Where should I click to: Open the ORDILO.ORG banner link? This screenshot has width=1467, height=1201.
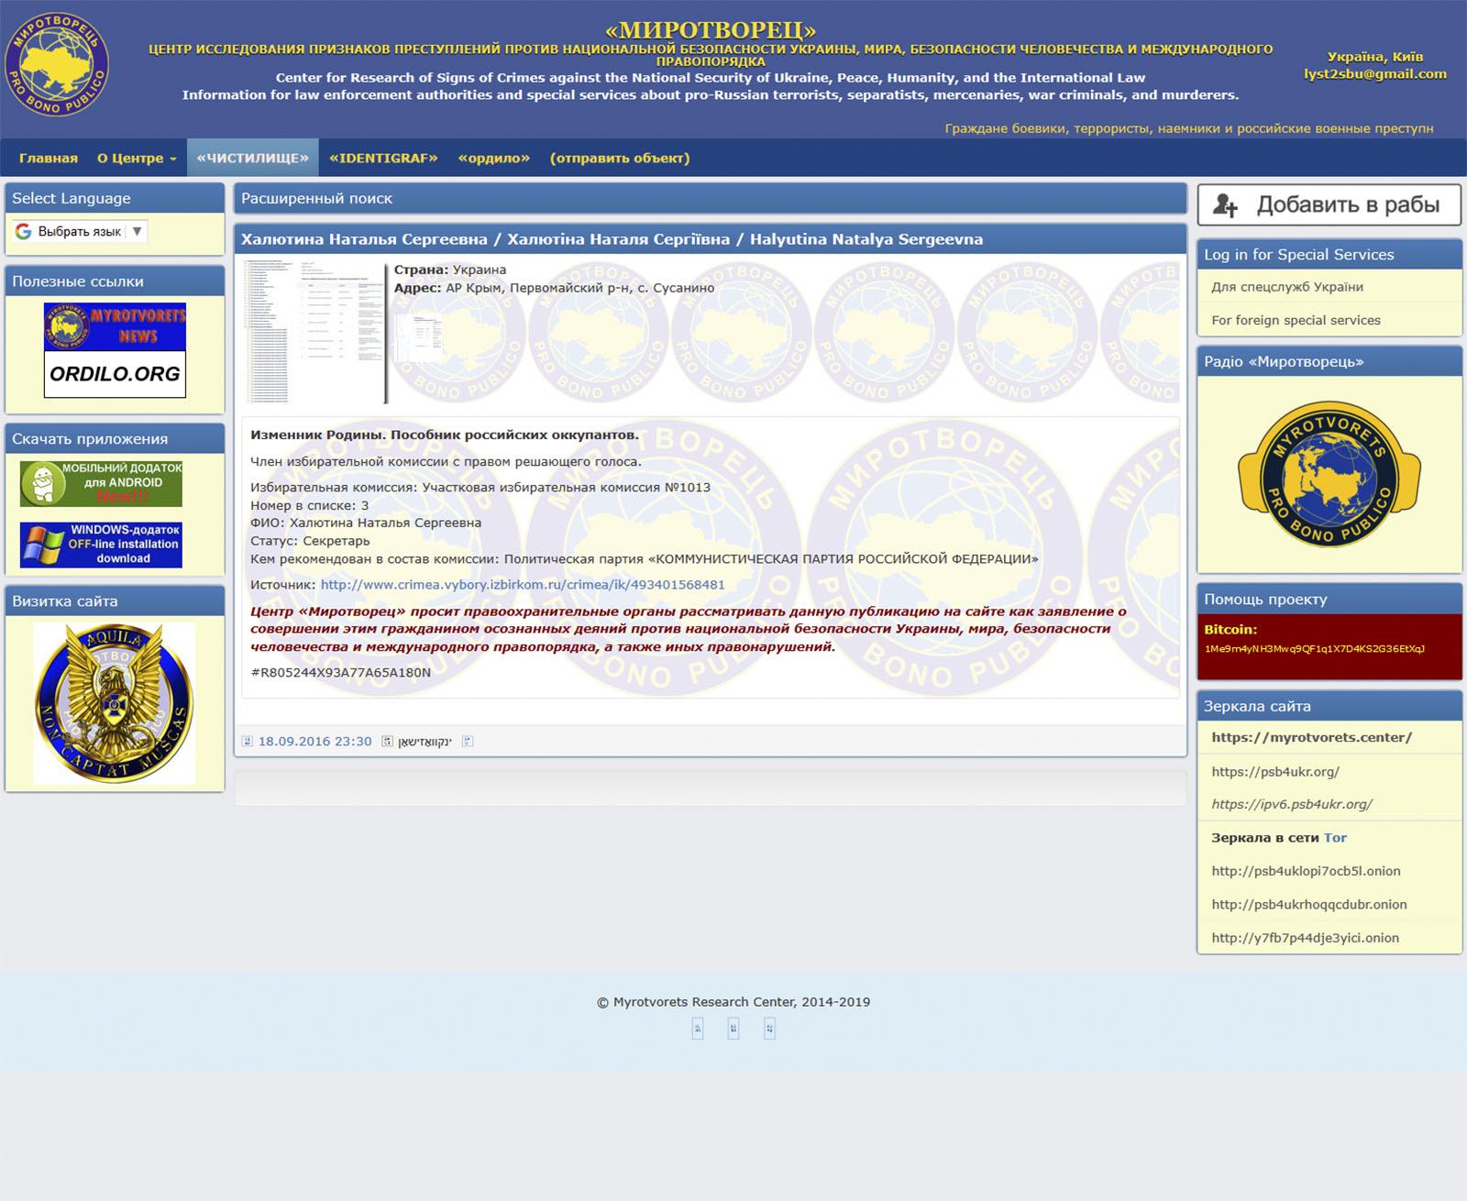pyautogui.click(x=115, y=374)
